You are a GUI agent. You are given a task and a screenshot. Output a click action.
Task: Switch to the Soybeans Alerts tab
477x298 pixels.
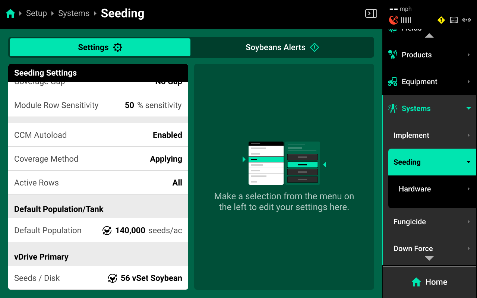(x=282, y=47)
